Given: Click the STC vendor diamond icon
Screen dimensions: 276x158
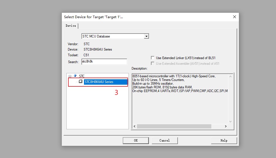Looking at the screenshot, I should click(75, 76).
